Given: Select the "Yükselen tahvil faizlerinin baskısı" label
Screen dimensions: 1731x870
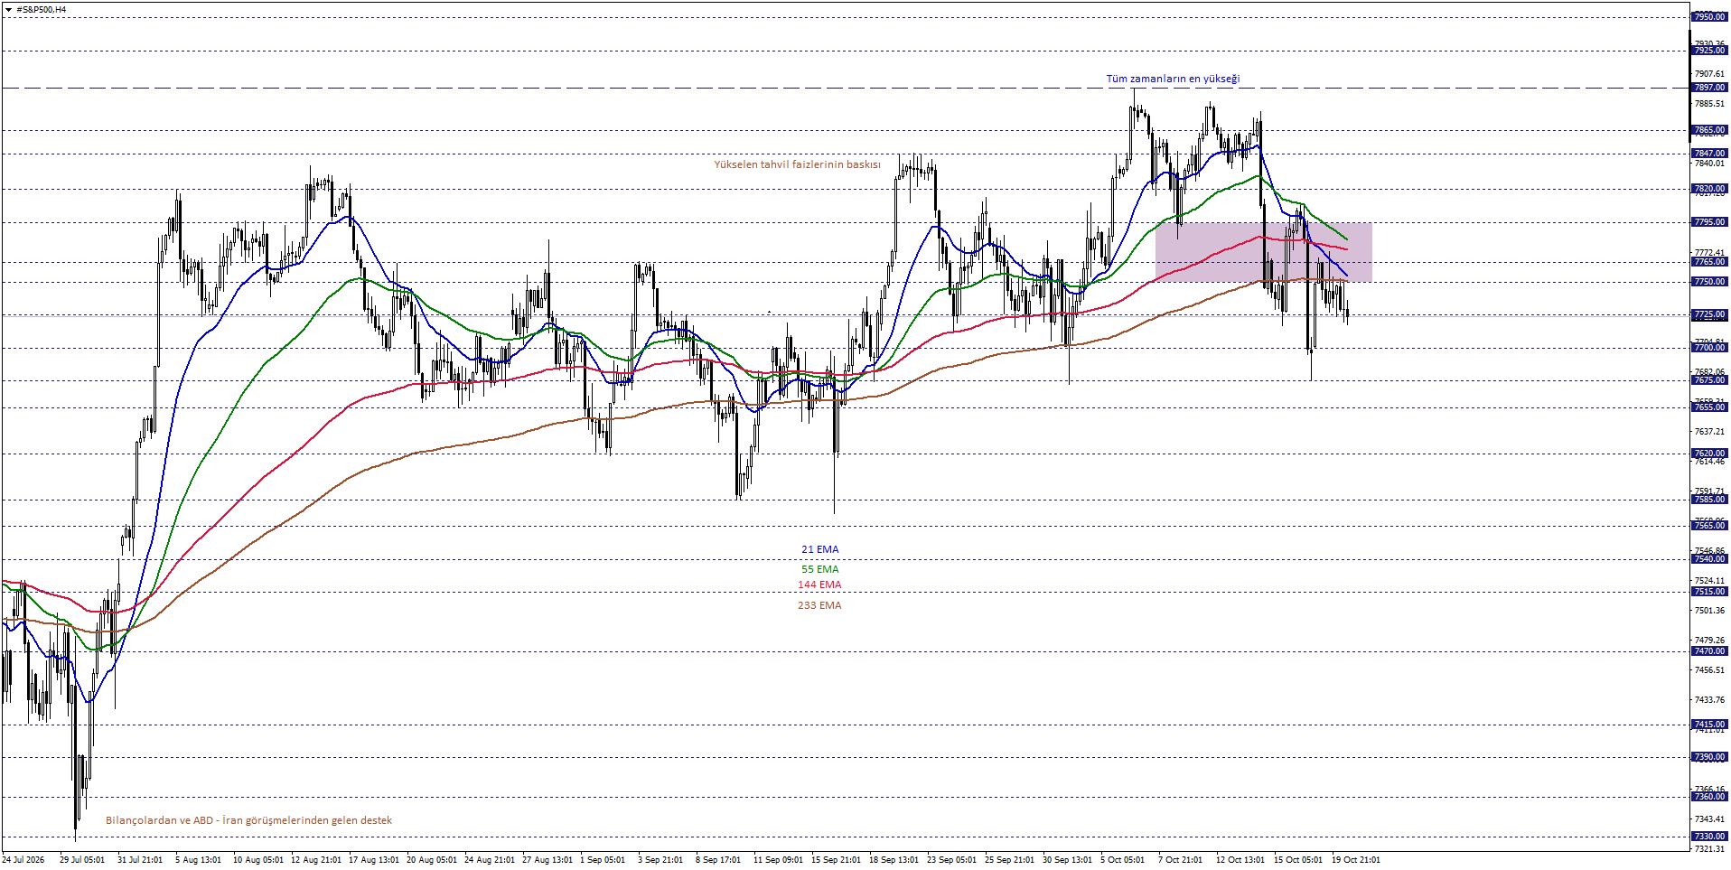Looking at the screenshot, I should point(797,164).
